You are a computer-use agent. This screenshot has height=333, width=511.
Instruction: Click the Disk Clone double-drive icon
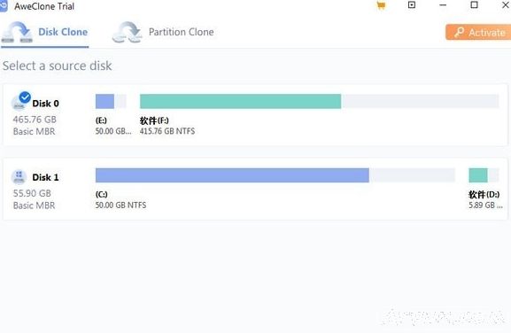point(17,32)
